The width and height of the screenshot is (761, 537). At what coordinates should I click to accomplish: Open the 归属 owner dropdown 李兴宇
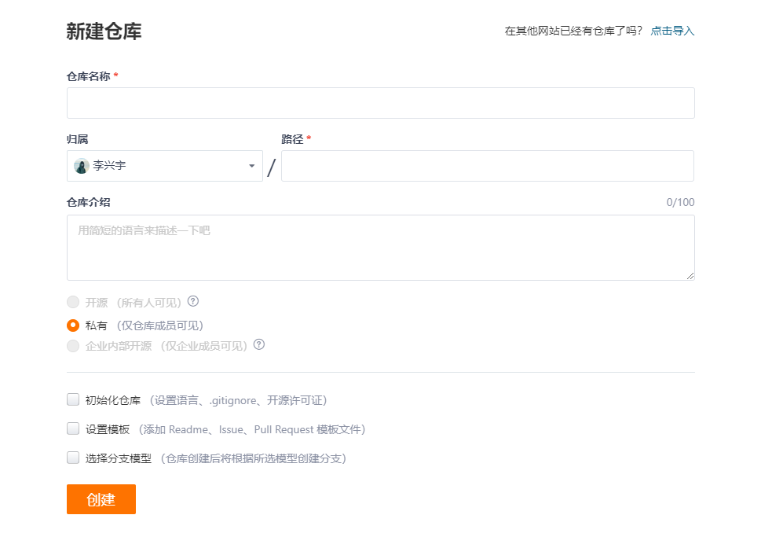[164, 166]
